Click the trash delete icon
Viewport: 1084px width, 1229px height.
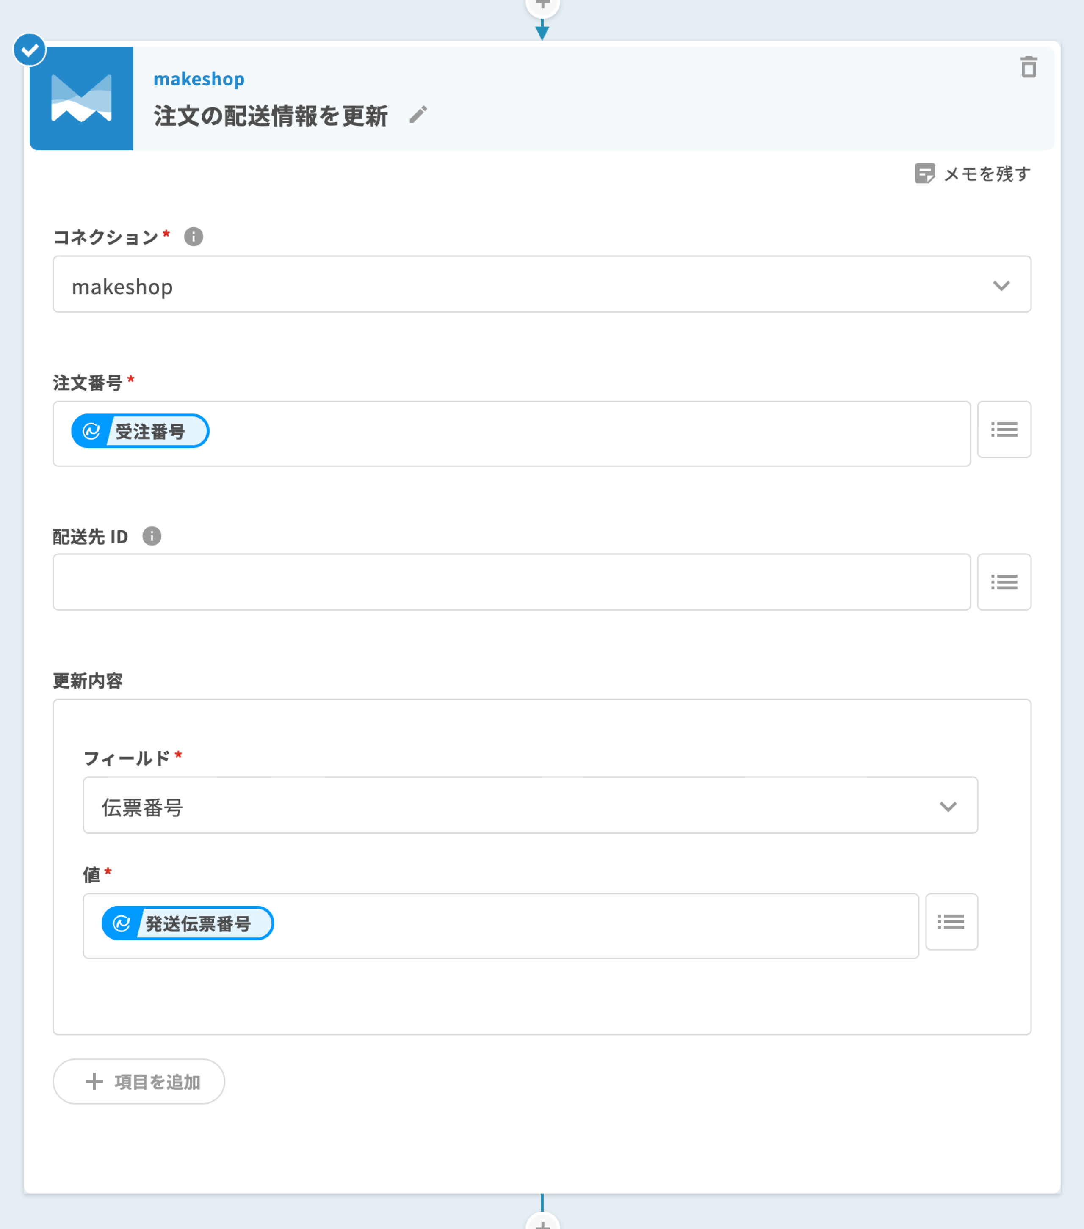[x=1029, y=67]
